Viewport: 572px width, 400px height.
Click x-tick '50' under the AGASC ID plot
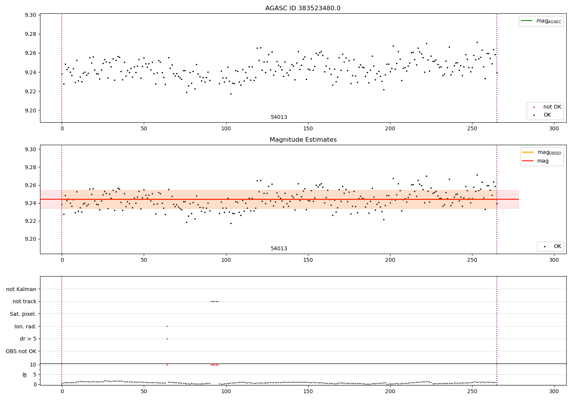[144, 129]
